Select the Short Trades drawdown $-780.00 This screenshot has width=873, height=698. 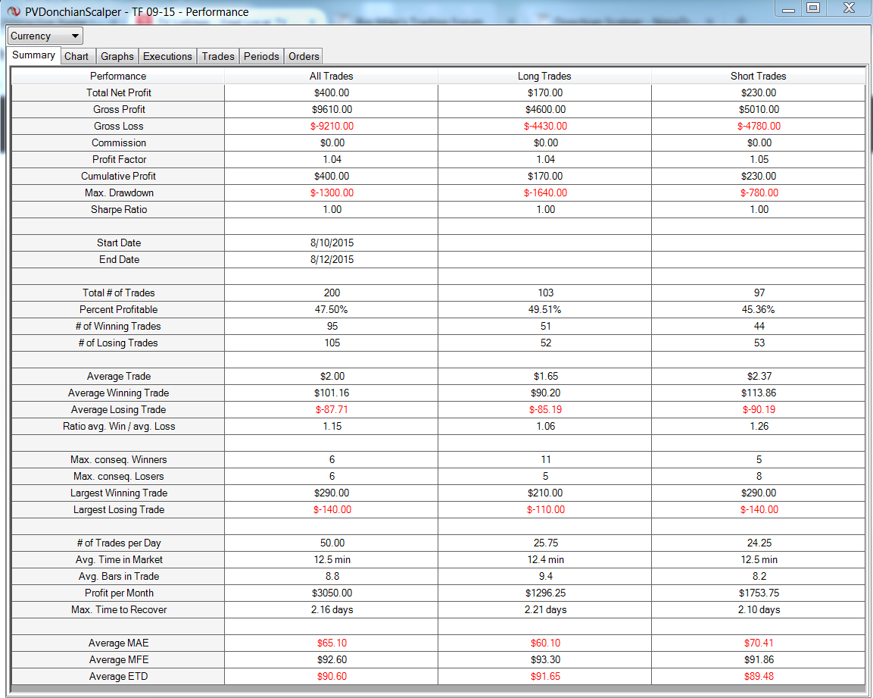click(x=759, y=193)
